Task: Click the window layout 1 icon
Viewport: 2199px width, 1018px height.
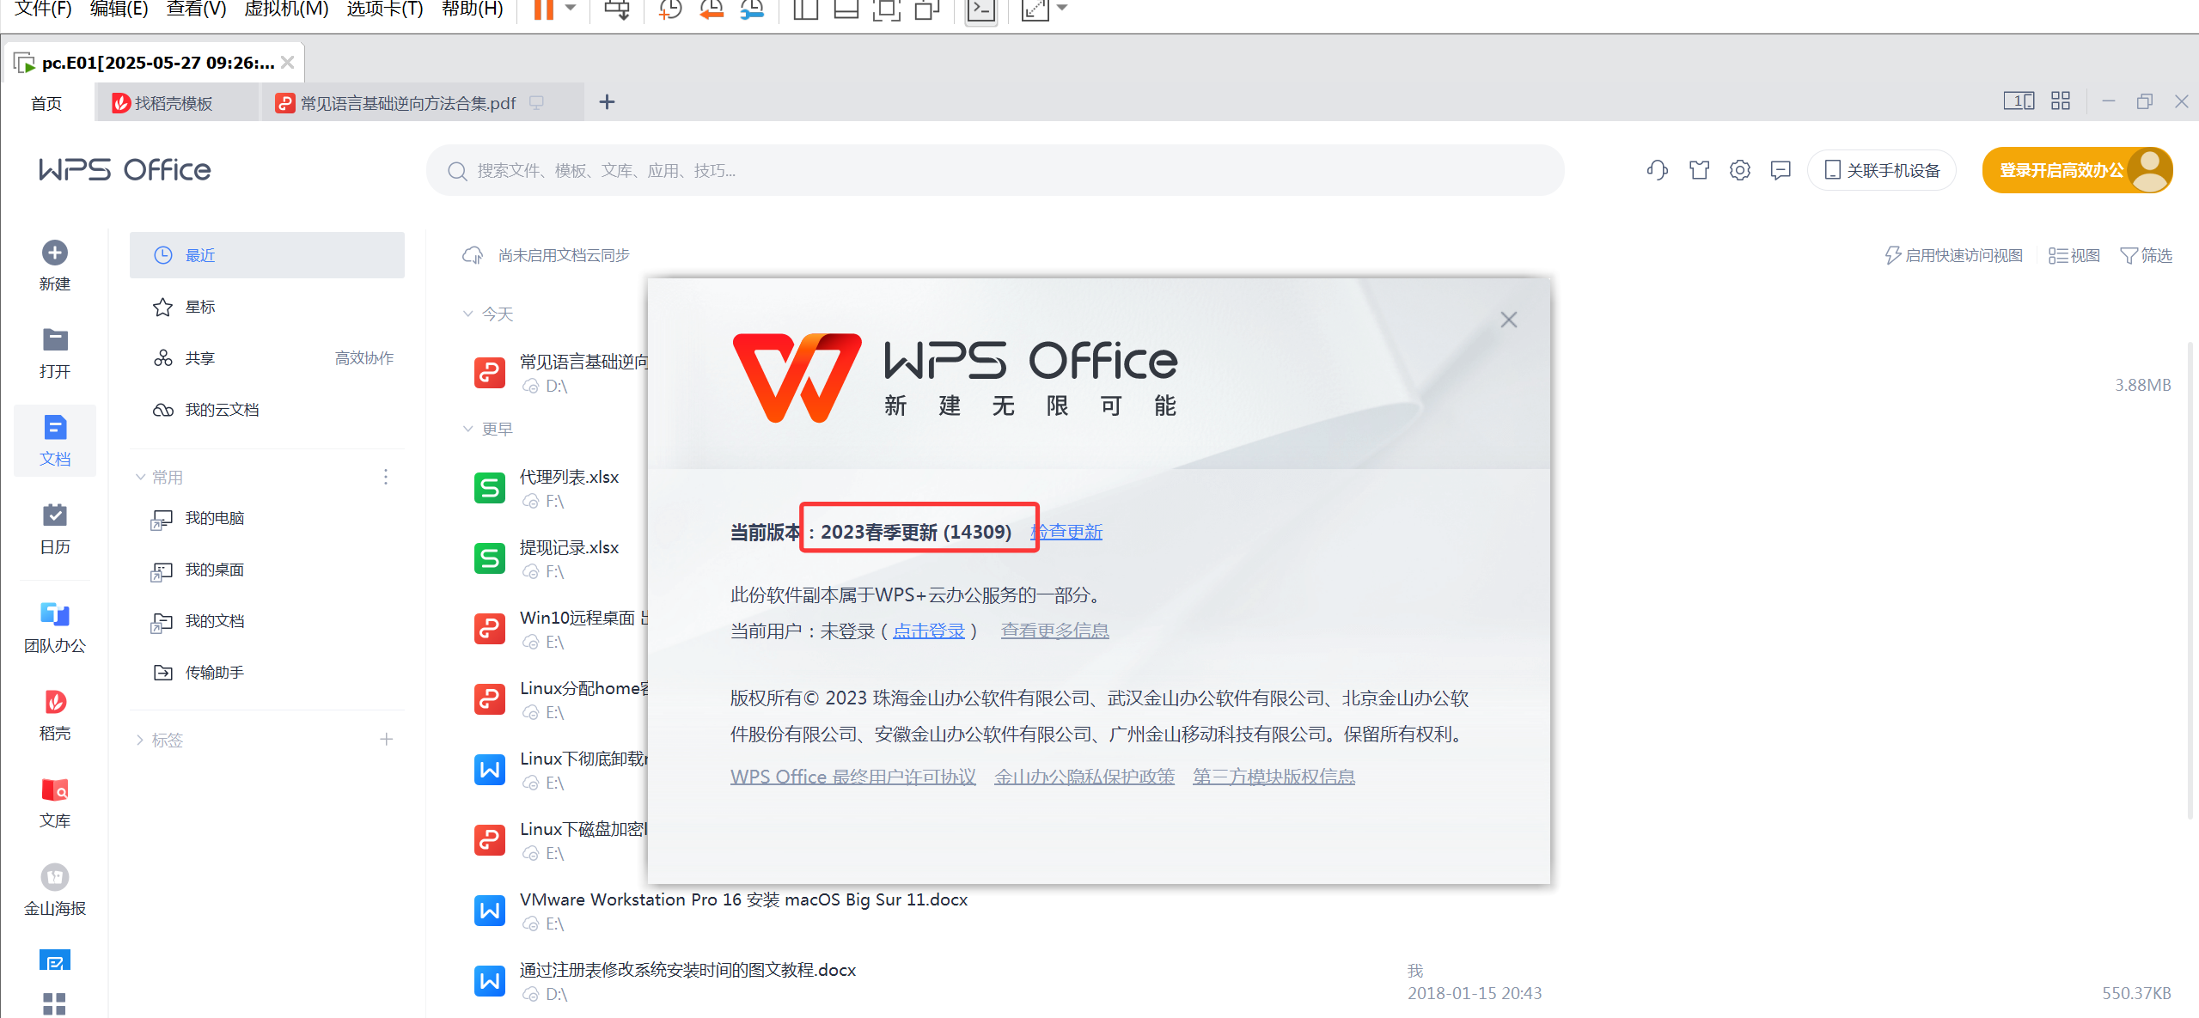Action: point(2019,101)
